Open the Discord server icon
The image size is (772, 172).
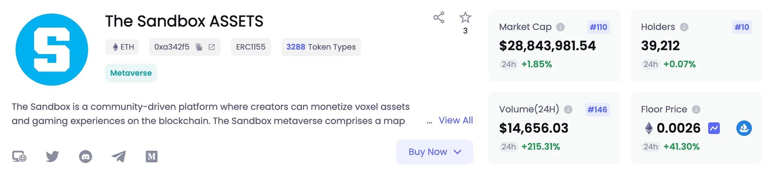pyautogui.click(x=85, y=156)
